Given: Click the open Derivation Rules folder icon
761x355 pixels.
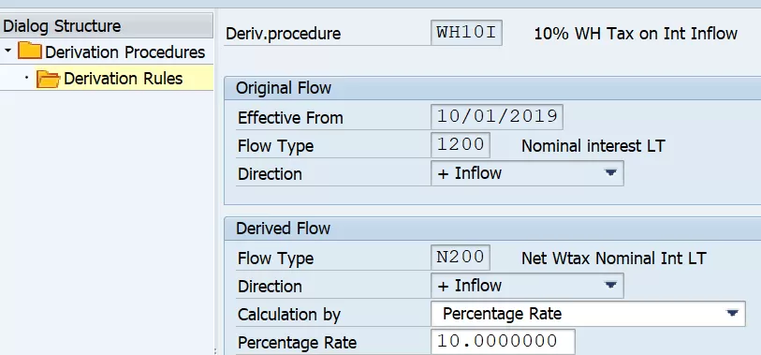Looking at the screenshot, I should coord(48,79).
